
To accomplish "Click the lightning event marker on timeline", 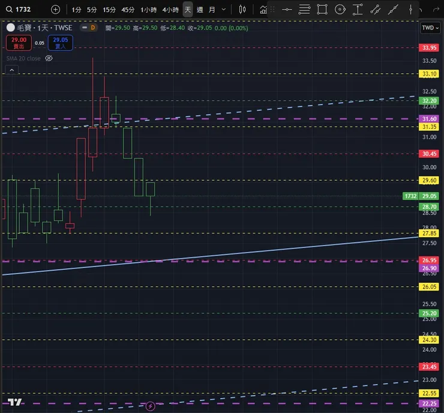I will coord(151,406).
